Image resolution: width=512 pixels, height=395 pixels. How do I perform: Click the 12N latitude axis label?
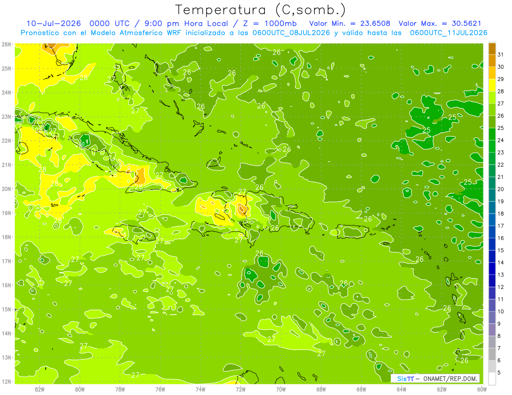[x=6, y=381]
